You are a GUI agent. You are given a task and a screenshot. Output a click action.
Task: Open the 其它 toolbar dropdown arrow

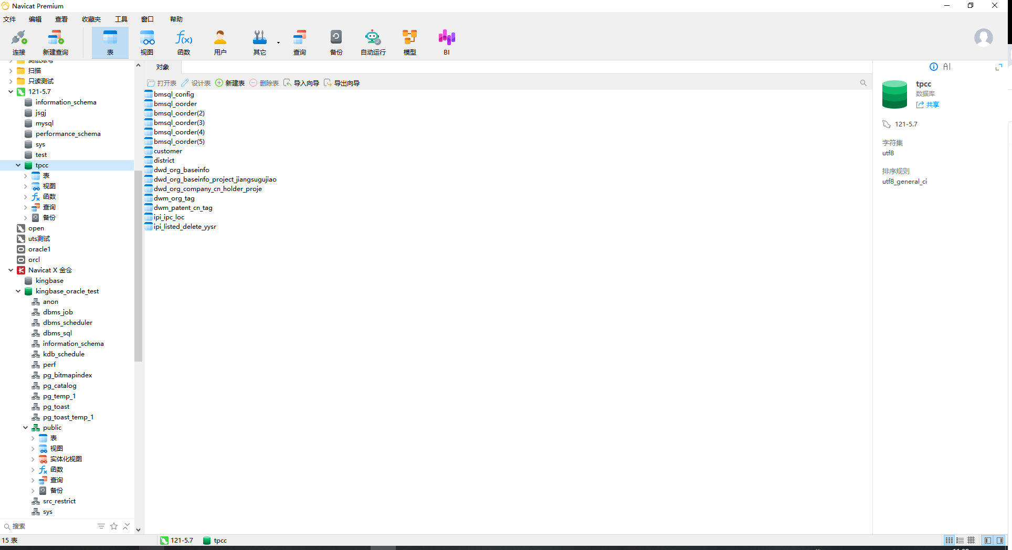[278, 43]
